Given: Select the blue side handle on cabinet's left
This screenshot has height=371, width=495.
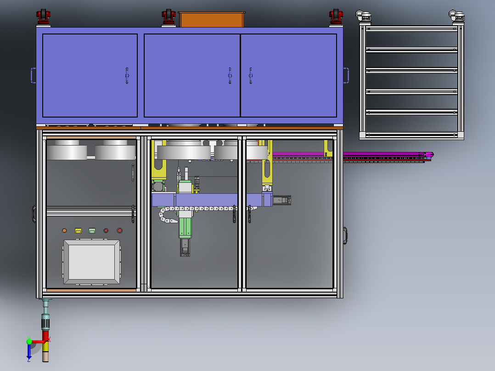Looking at the screenshot, I should [x=33, y=75].
